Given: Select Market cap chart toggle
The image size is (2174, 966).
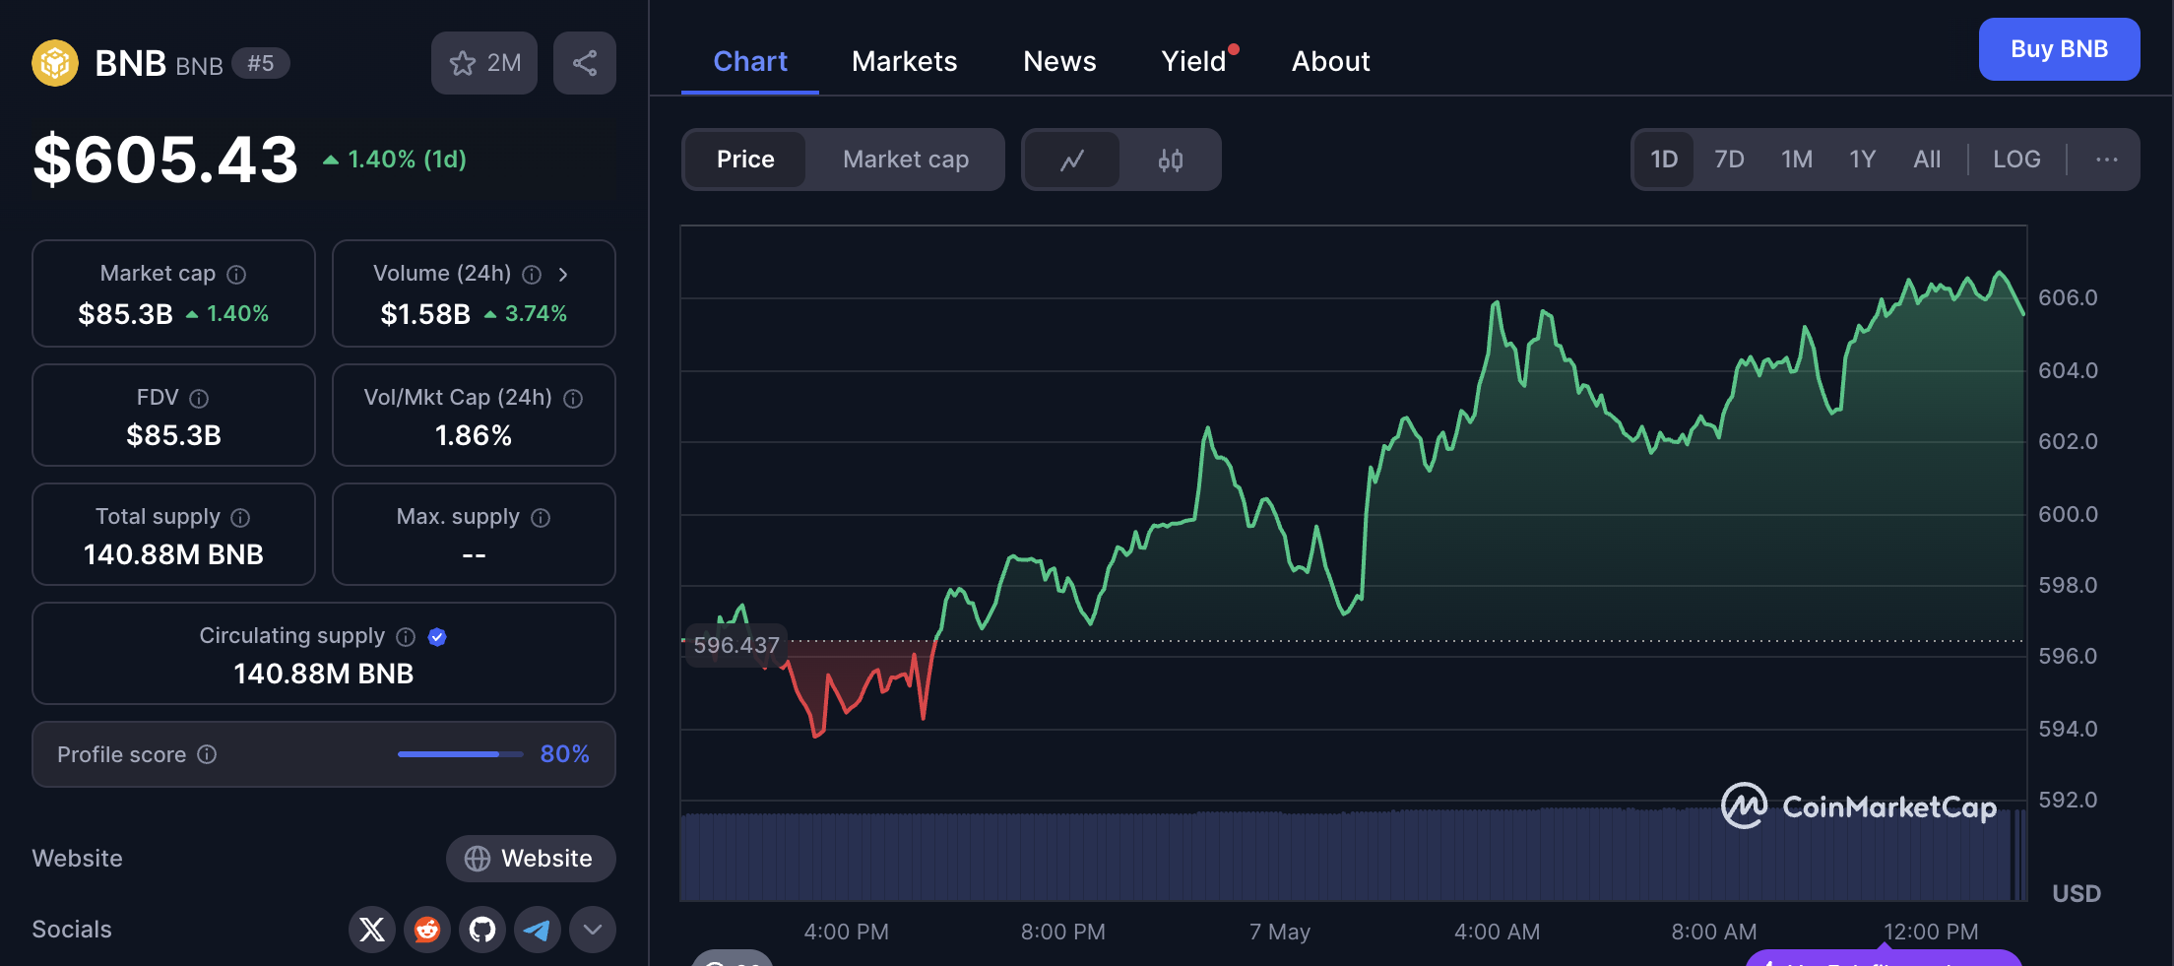Looking at the screenshot, I should [x=906, y=160].
